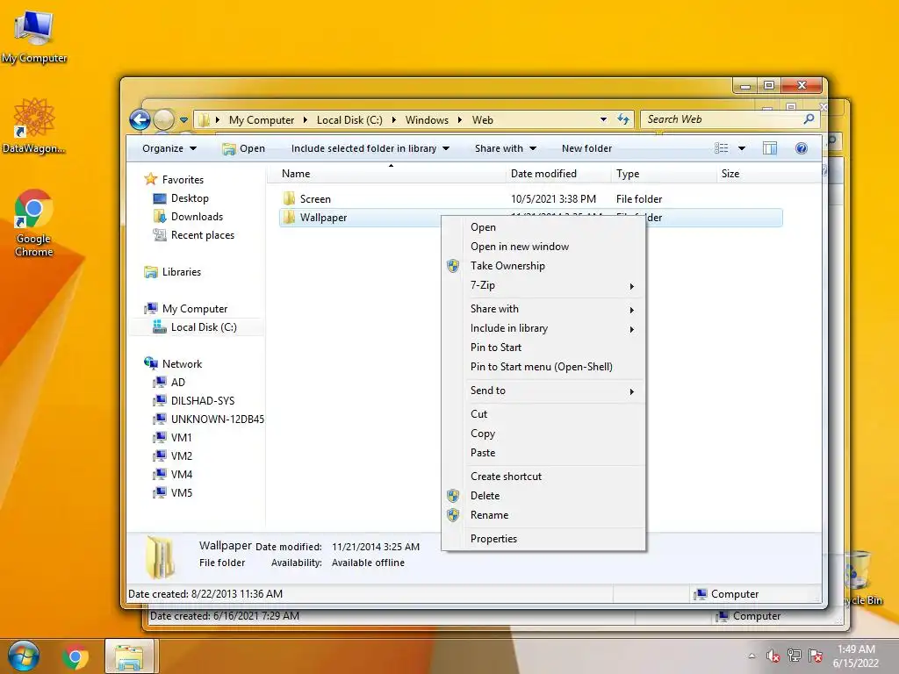This screenshot has height=674, width=899.
Task: Expand Include in library submenu
Action: tap(543, 328)
